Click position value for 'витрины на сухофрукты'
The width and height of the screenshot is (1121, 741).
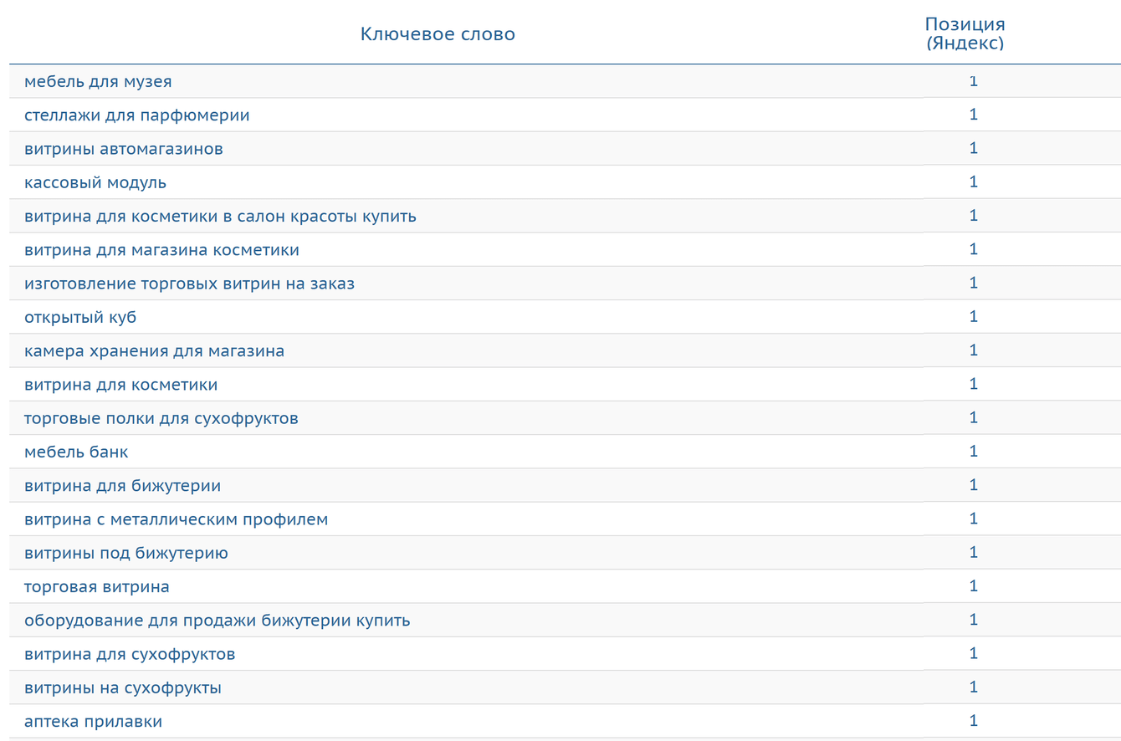click(x=974, y=687)
